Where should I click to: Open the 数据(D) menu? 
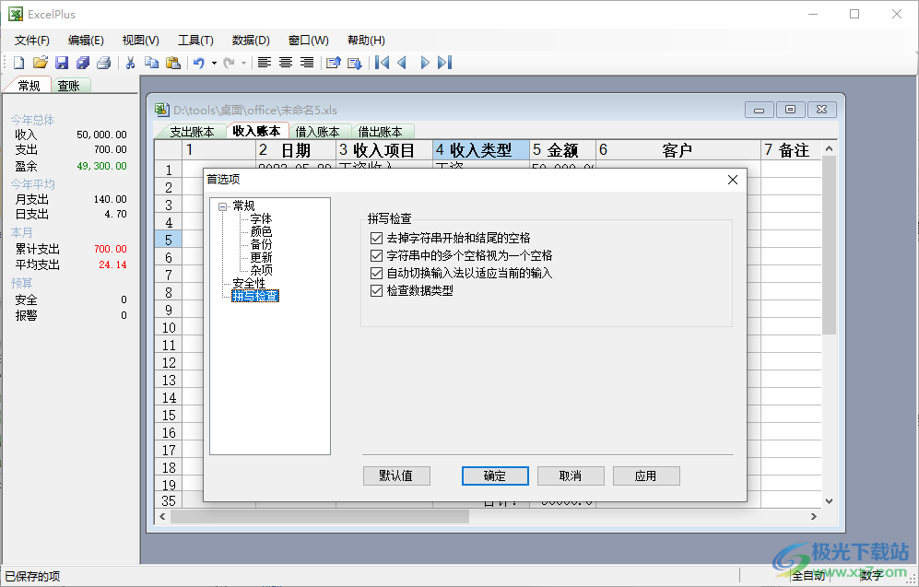click(251, 41)
